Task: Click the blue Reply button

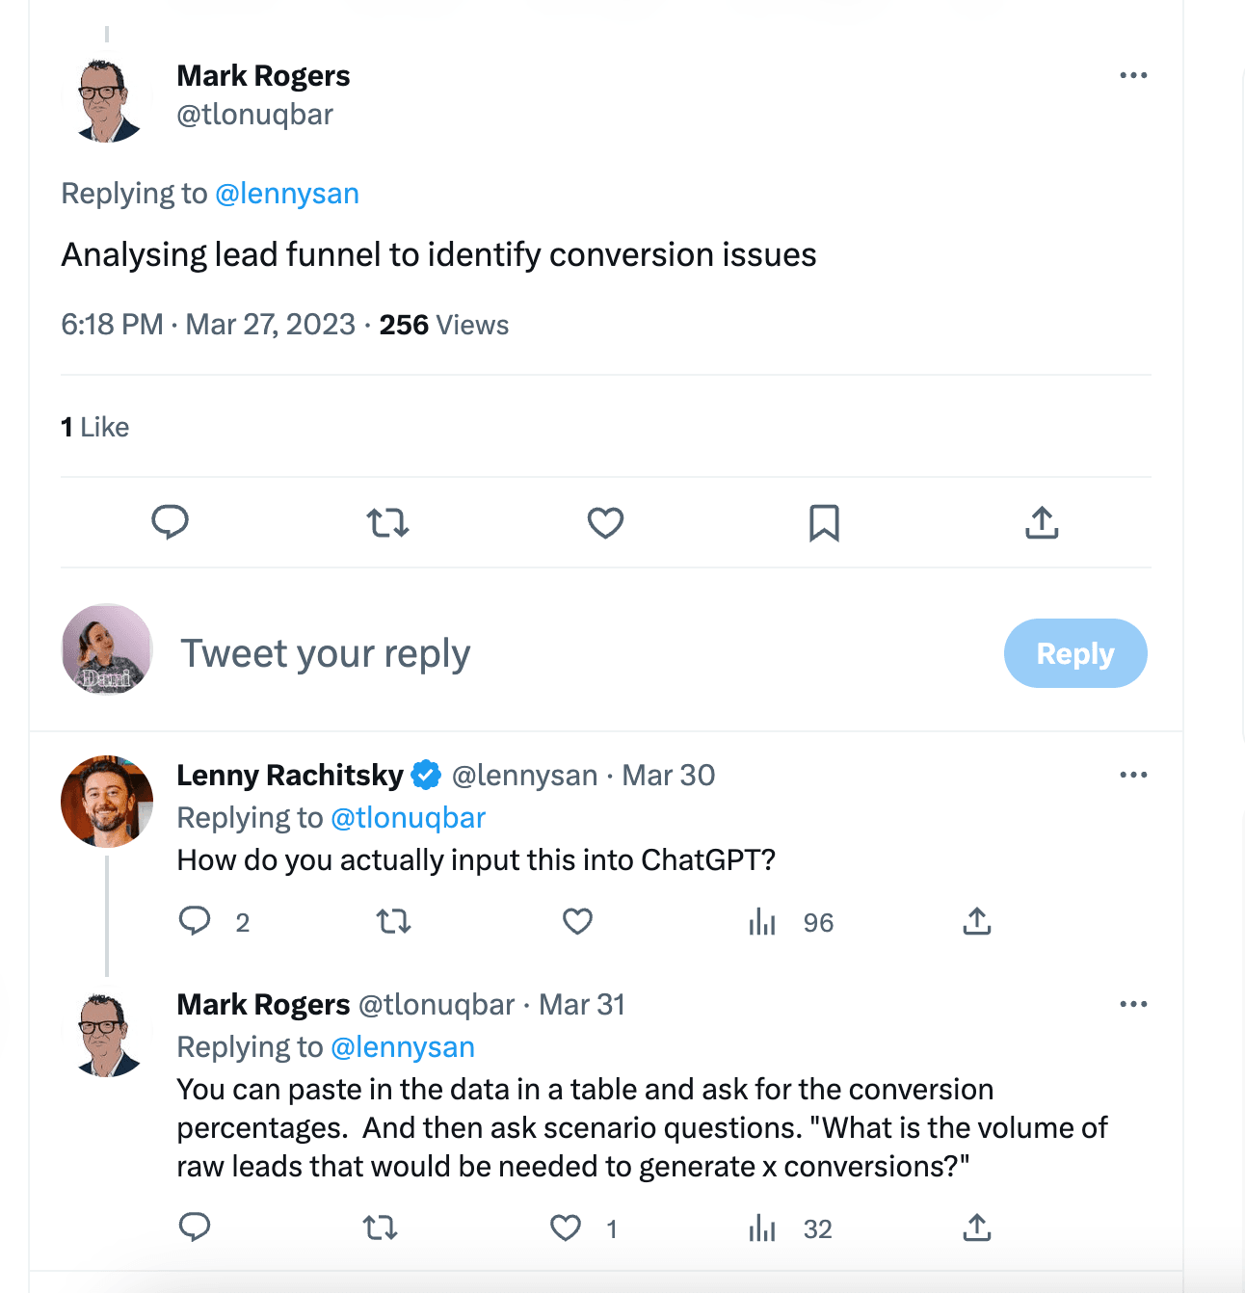Action: tap(1075, 653)
